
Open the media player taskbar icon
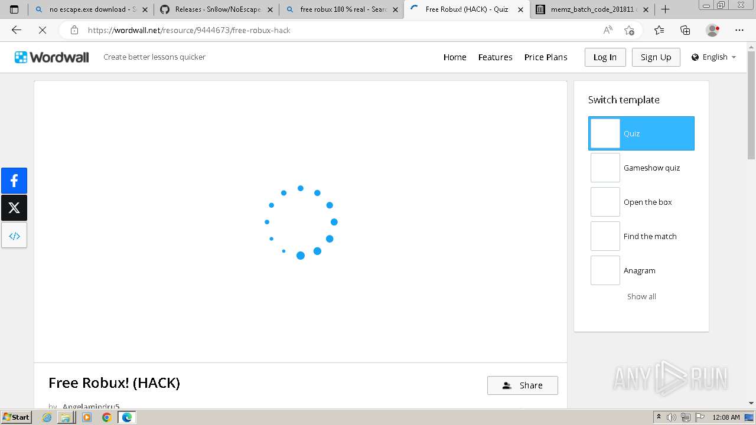[x=87, y=417]
